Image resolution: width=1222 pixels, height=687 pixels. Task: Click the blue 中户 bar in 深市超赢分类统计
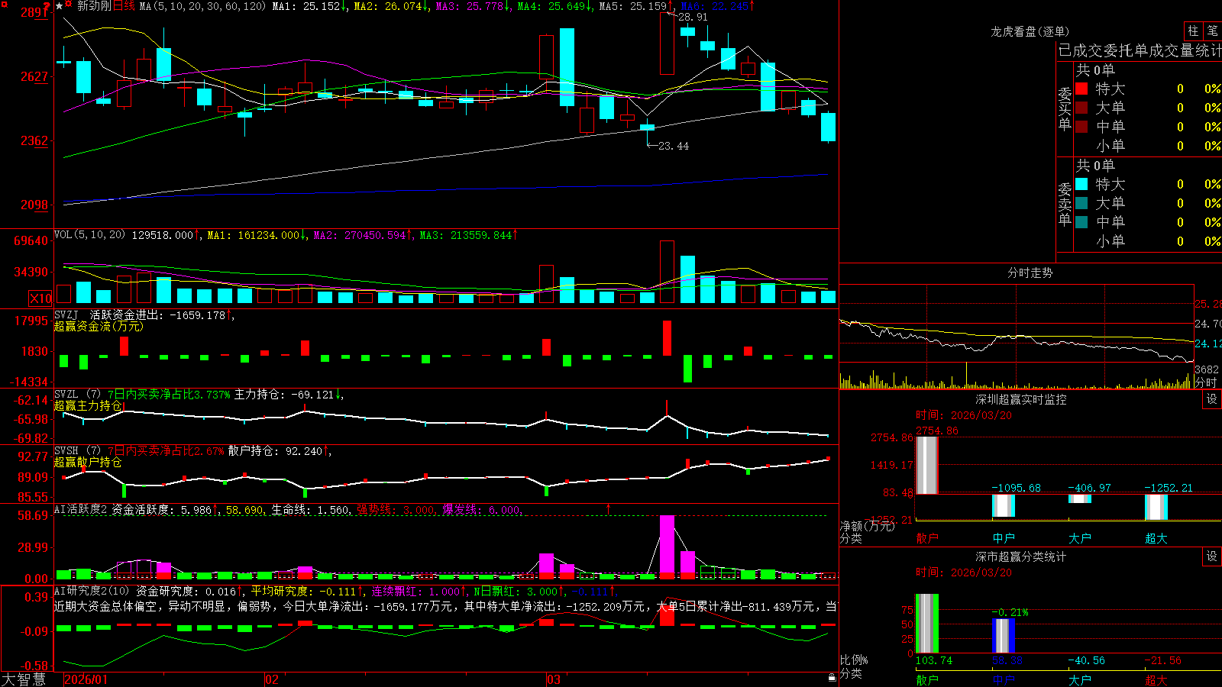1004,636
